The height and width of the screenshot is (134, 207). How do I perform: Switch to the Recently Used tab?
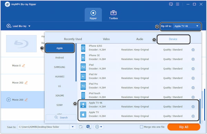pos(73,39)
